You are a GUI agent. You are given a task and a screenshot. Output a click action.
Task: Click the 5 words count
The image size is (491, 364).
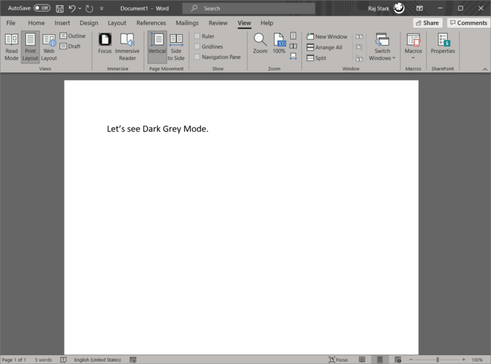43,360
